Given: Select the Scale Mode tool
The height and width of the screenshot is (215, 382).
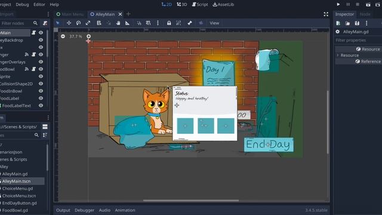Looking at the screenshot, I should 88,23.
